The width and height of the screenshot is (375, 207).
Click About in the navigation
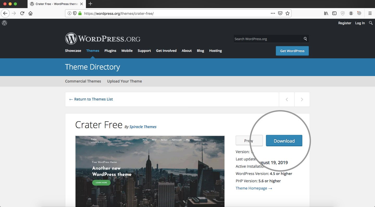click(x=187, y=51)
